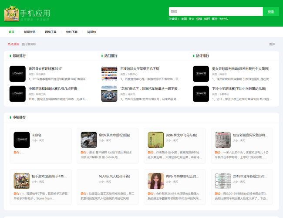The width and height of the screenshot is (283, 218).
Task: Open the 芯荒危机下 欧洲汽车销量 title
Action: click(x=150, y=89)
